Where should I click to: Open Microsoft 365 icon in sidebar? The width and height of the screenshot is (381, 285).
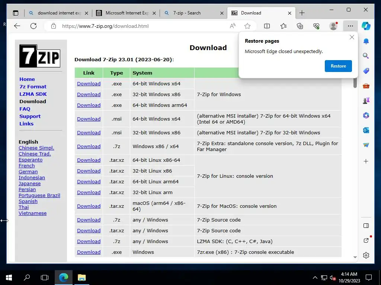pos(366,115)
